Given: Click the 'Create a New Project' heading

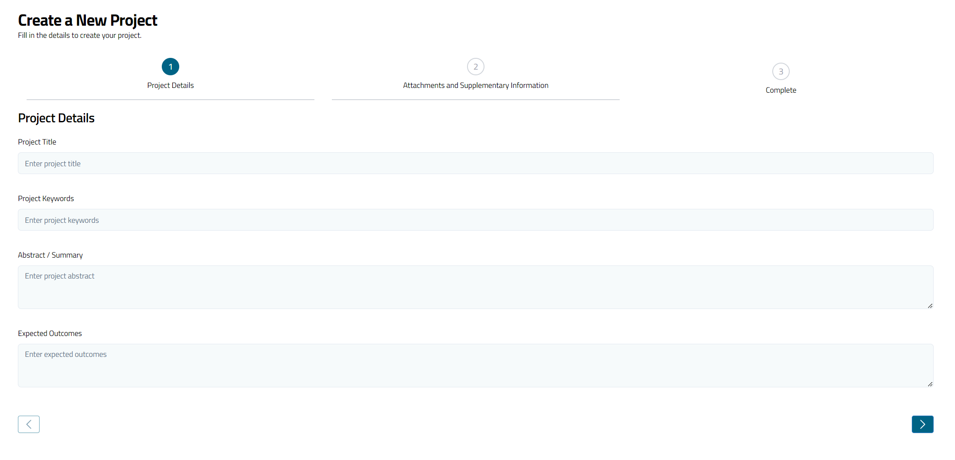Looking at the screenshot, I should coord(88,20).
